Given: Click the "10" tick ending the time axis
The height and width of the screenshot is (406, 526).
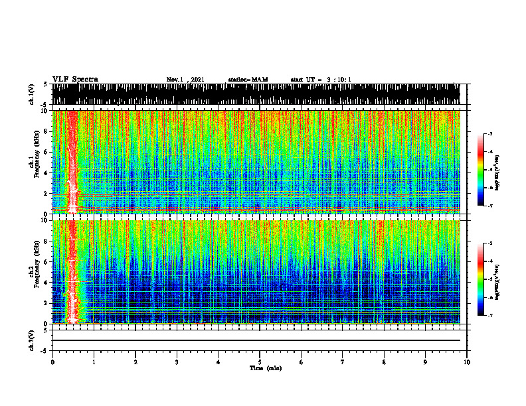Looking at the screenshot, I should pyautogui.click(x=467, y=362).
